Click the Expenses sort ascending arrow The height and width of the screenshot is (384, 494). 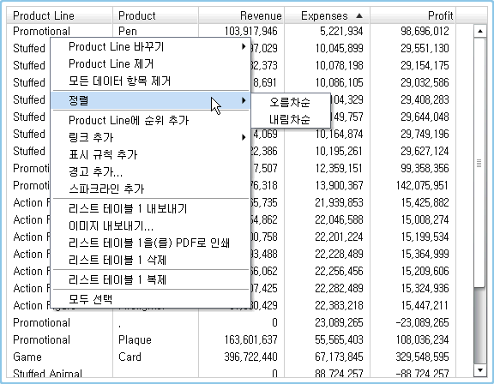(359, 15)
